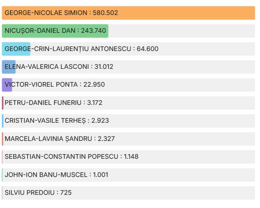Select the Marcela-Lavinia Șandru entry
This screenshot has width=260, height=208.
point(128,139)
